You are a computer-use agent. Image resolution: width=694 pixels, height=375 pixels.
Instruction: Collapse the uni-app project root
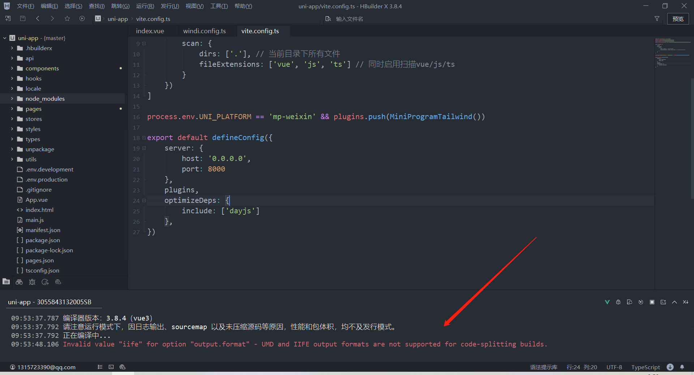[x=5, y=38]
